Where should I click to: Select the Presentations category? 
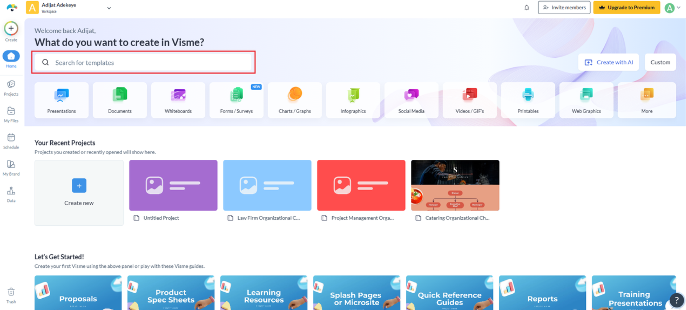(x=61, y=100)
